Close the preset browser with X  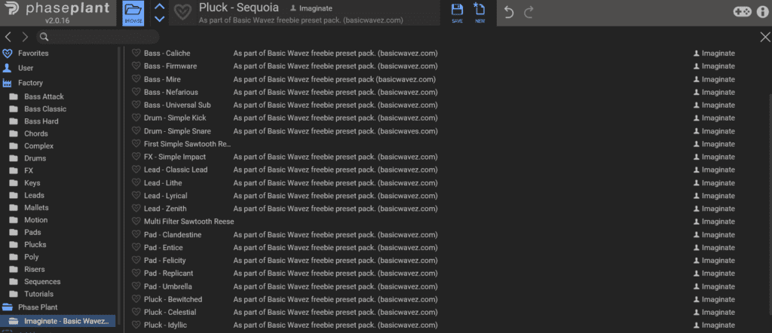tap(765, 37)
